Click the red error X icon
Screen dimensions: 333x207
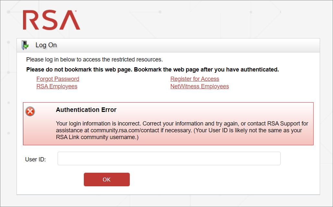coord(30,111)
